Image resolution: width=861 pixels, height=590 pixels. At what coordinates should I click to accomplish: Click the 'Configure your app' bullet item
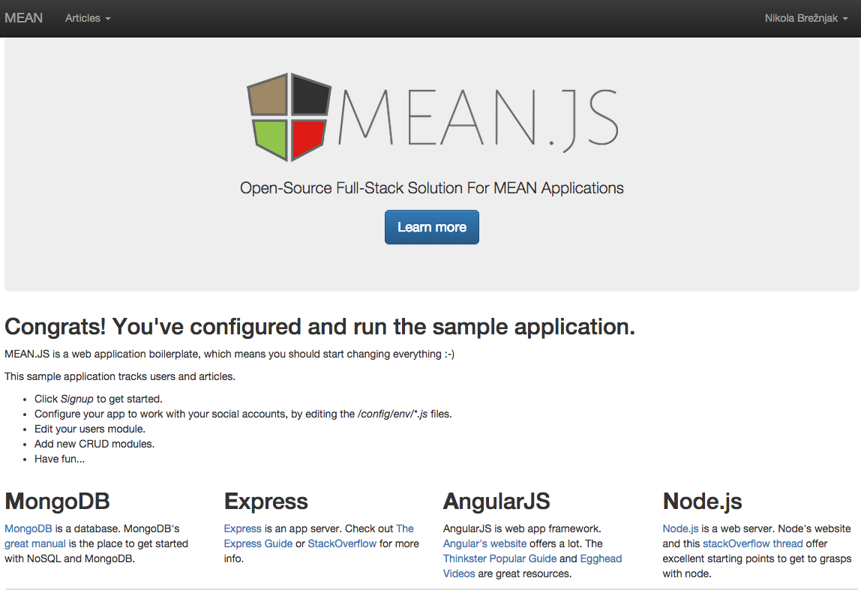tap(243, 414)
